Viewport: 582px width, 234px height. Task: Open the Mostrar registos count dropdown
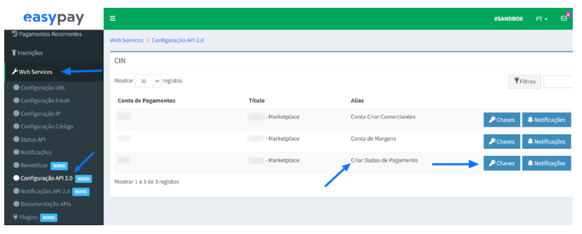coord(148,81)
